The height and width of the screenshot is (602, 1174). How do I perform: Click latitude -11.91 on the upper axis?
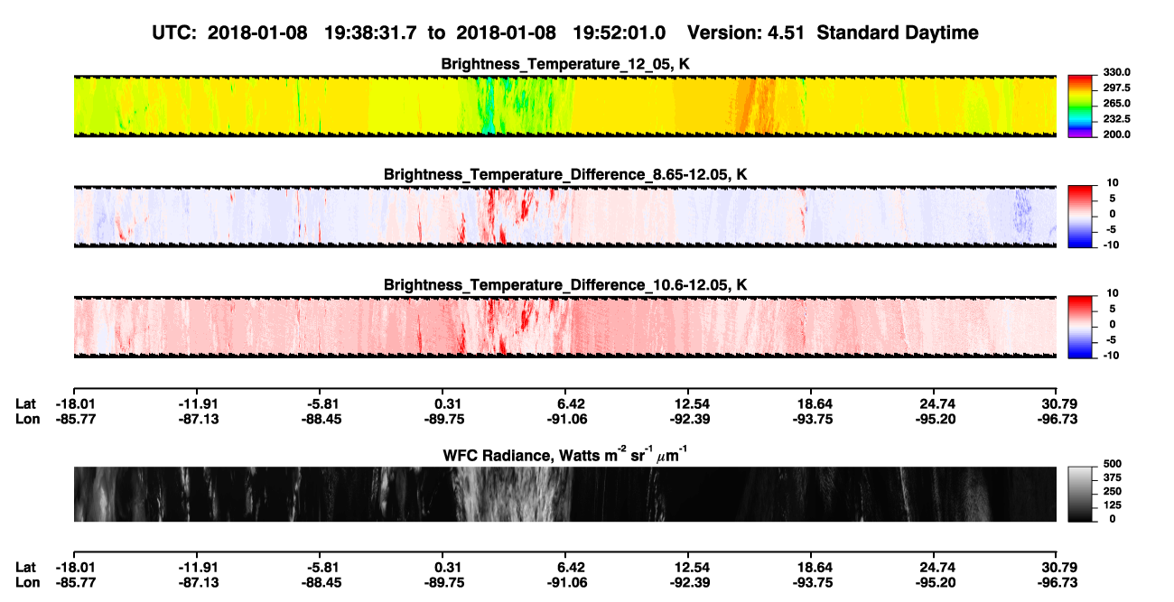tap(198, 403)
